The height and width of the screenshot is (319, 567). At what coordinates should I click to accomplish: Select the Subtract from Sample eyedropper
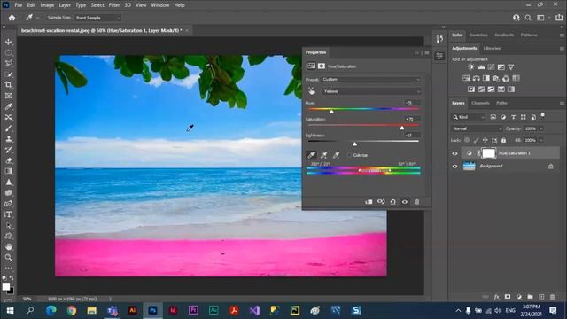pyautogui.click(x=336, y=155)
